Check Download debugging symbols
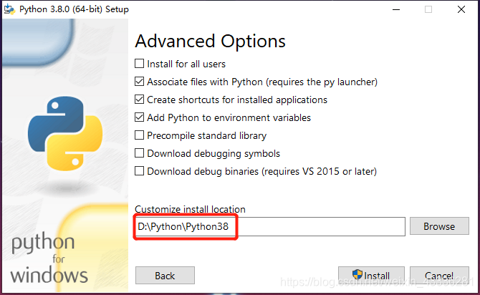 (139, 153)
